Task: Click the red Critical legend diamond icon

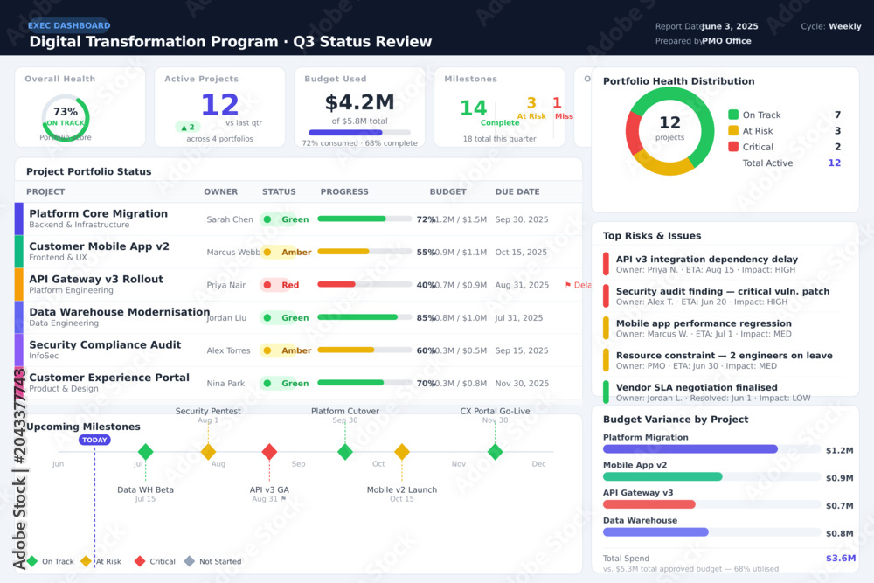Action: click(140, 561)
